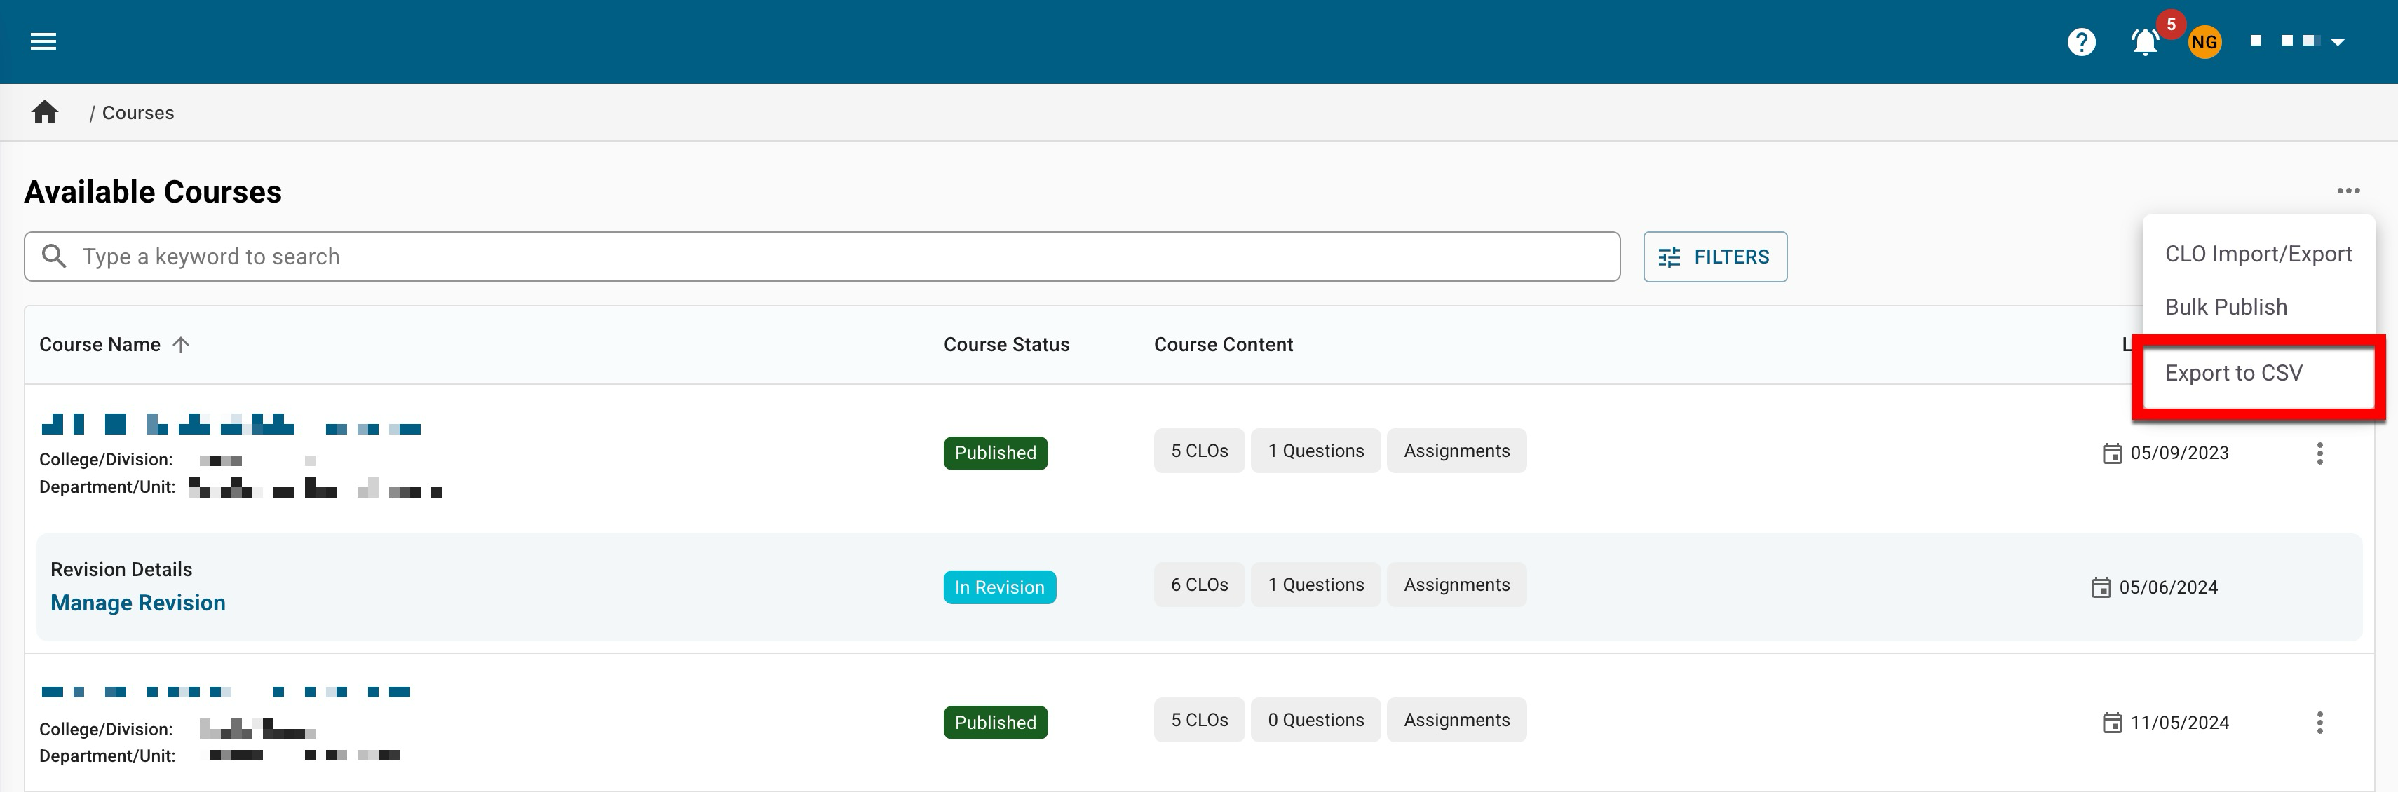Open row actions for the 11/05/2024 course
Screen dimensions: 2398x792
[2319, 722]
